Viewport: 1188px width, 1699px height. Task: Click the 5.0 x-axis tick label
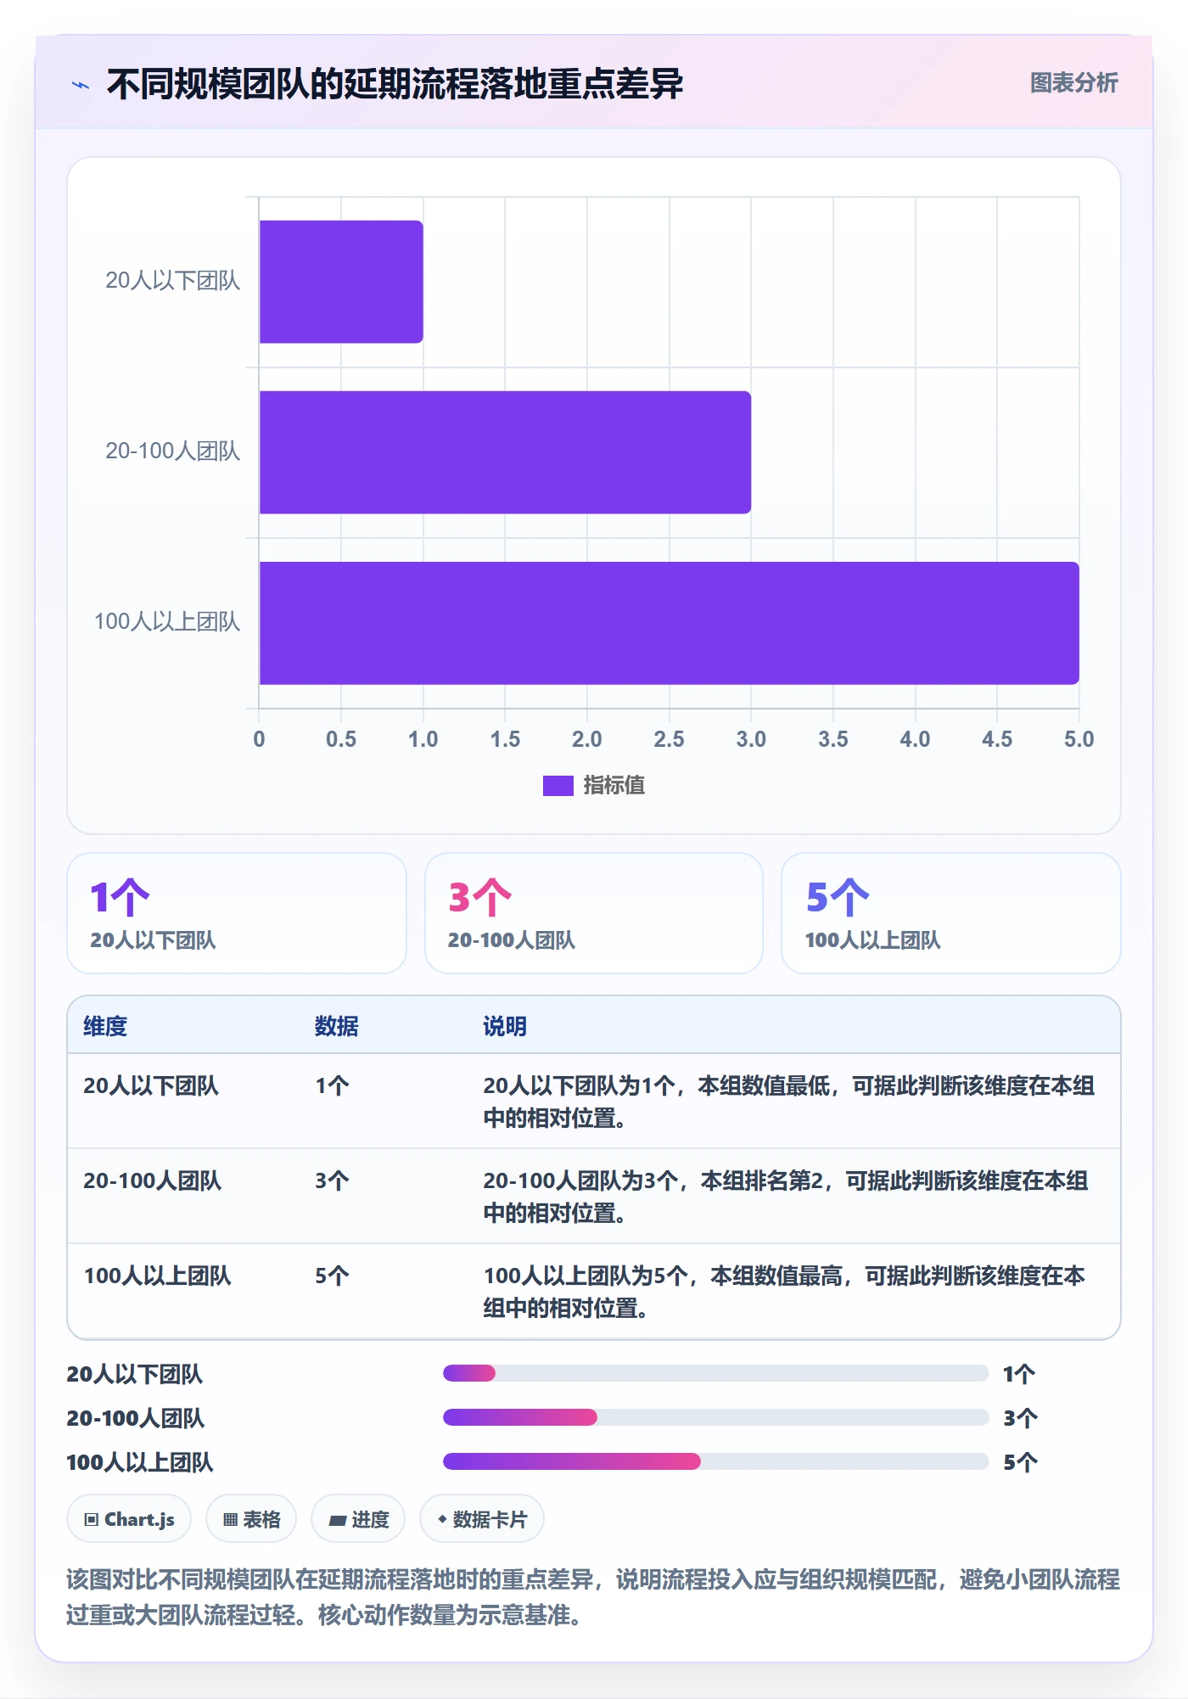[1079, 739]
